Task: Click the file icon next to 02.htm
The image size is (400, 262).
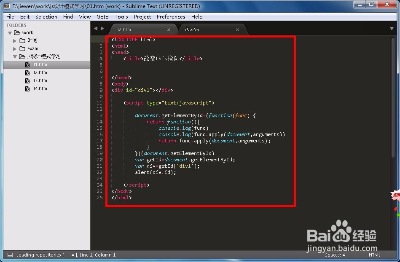Action: point(27,72)
